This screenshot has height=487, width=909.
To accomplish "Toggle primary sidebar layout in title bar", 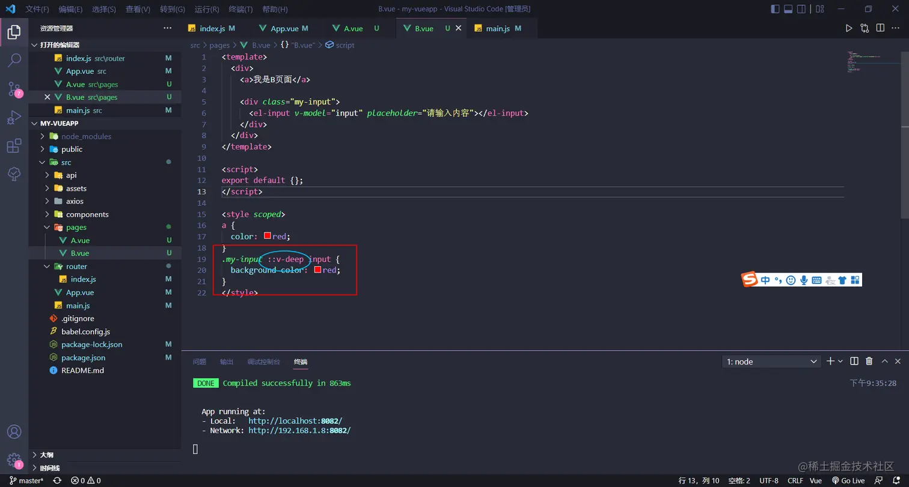I will [x=775, y=9].
